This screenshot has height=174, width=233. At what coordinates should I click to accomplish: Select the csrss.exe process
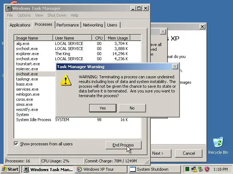[24, 99]
